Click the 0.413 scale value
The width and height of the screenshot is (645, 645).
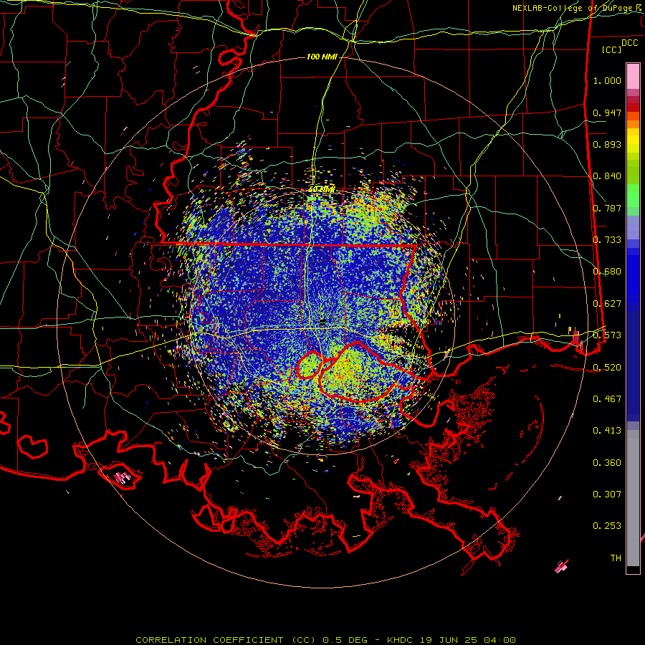[607, 431]
